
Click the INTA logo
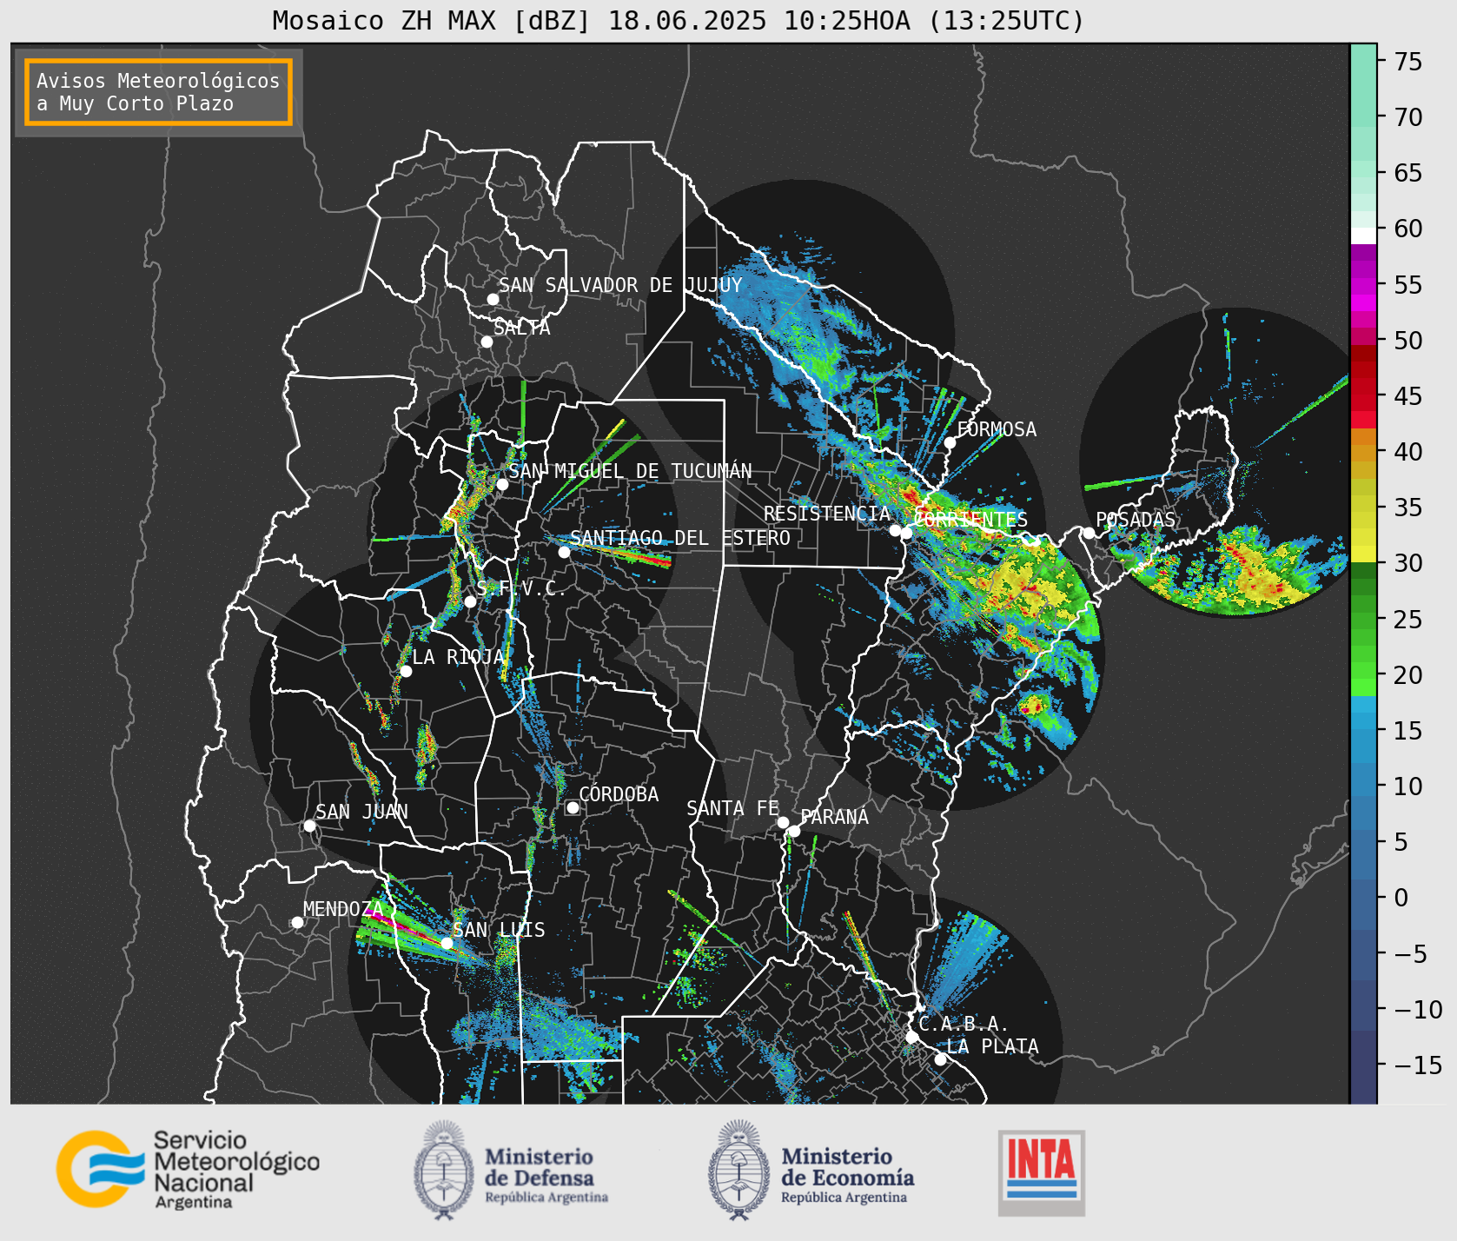click(1042, 1172)
